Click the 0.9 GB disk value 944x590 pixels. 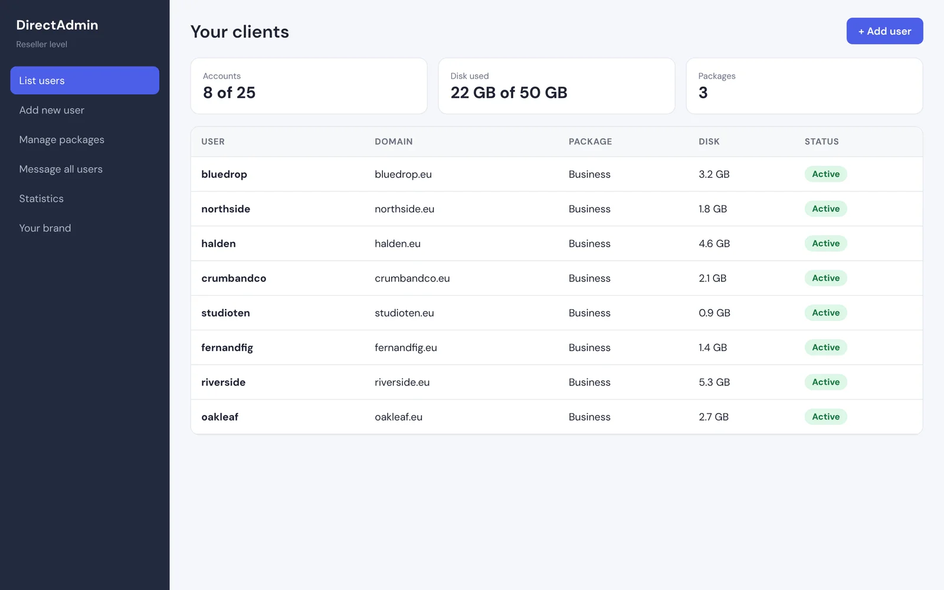[x=714, y=313]
